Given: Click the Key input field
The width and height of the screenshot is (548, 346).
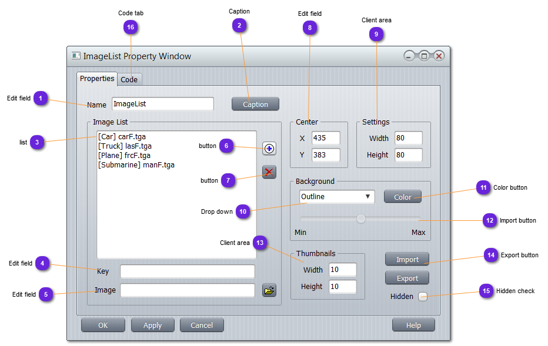Looking at the screenshot, I should [187, 271].
